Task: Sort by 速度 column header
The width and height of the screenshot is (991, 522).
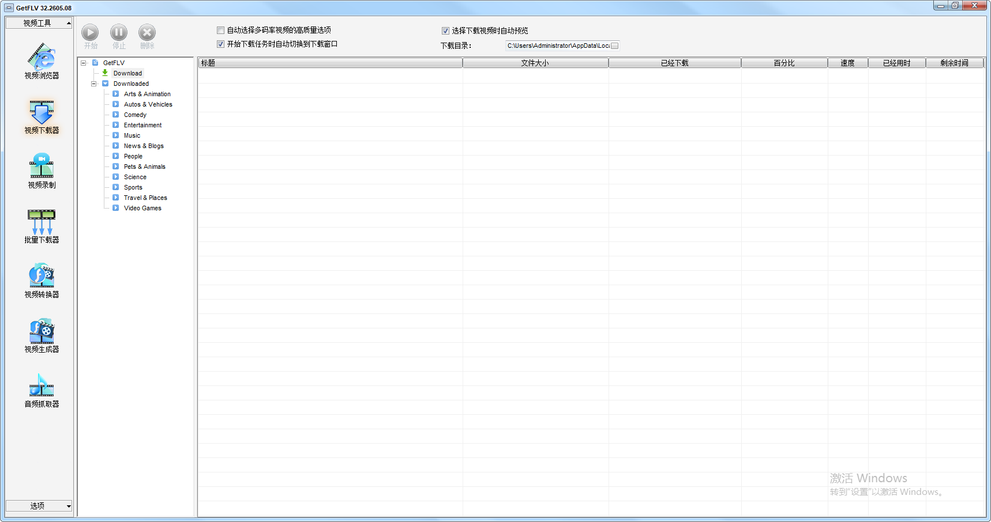Action: [848, 63]
